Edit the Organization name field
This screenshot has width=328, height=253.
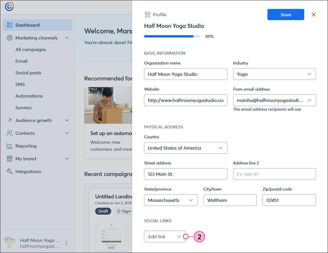click(186, 74)
